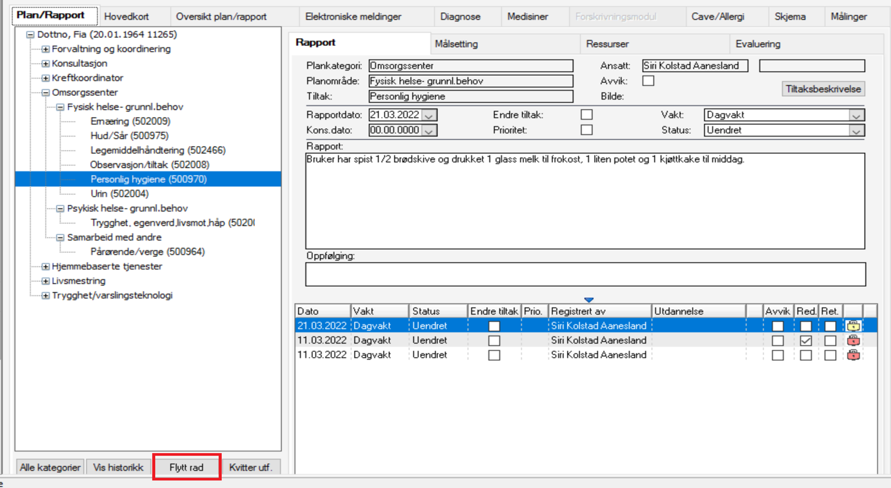Viewport: 891px width, 488px height.
Task: Click the Utdannelse column header
Action: [699, 311]
